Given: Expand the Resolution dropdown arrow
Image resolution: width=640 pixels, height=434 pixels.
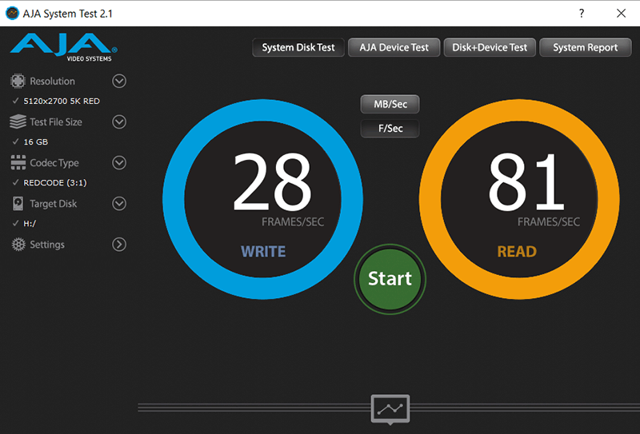Looking at the screenshot, I should click(x=119, y=82).
